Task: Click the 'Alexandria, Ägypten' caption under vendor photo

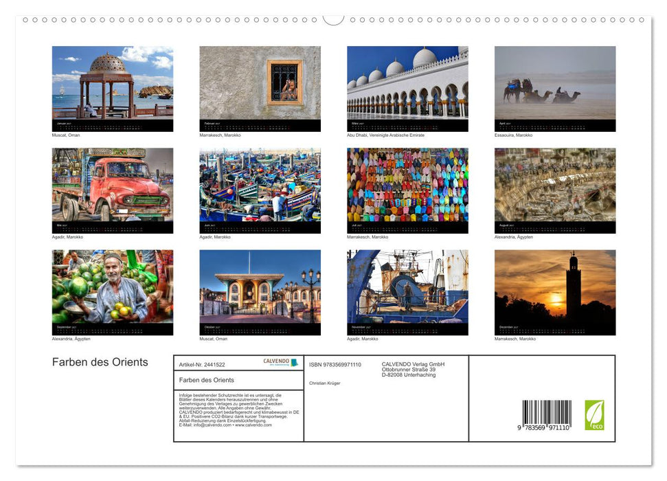Action: coord(71,339)
